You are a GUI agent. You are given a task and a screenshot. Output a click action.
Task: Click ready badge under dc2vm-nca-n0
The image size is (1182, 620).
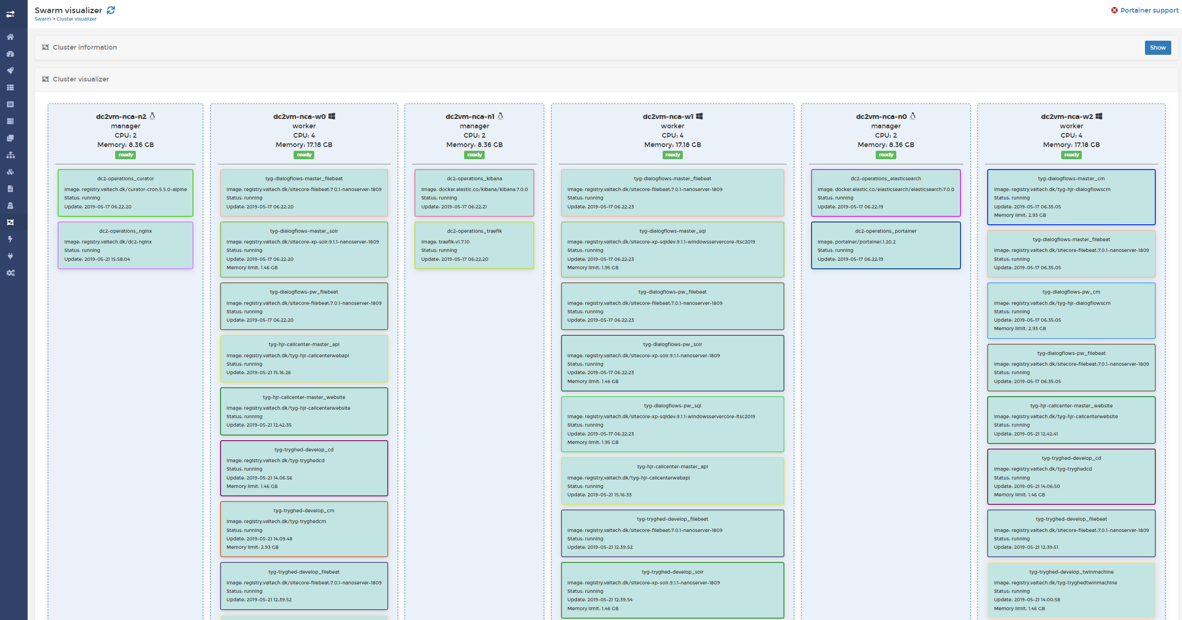tap(886, 155)
